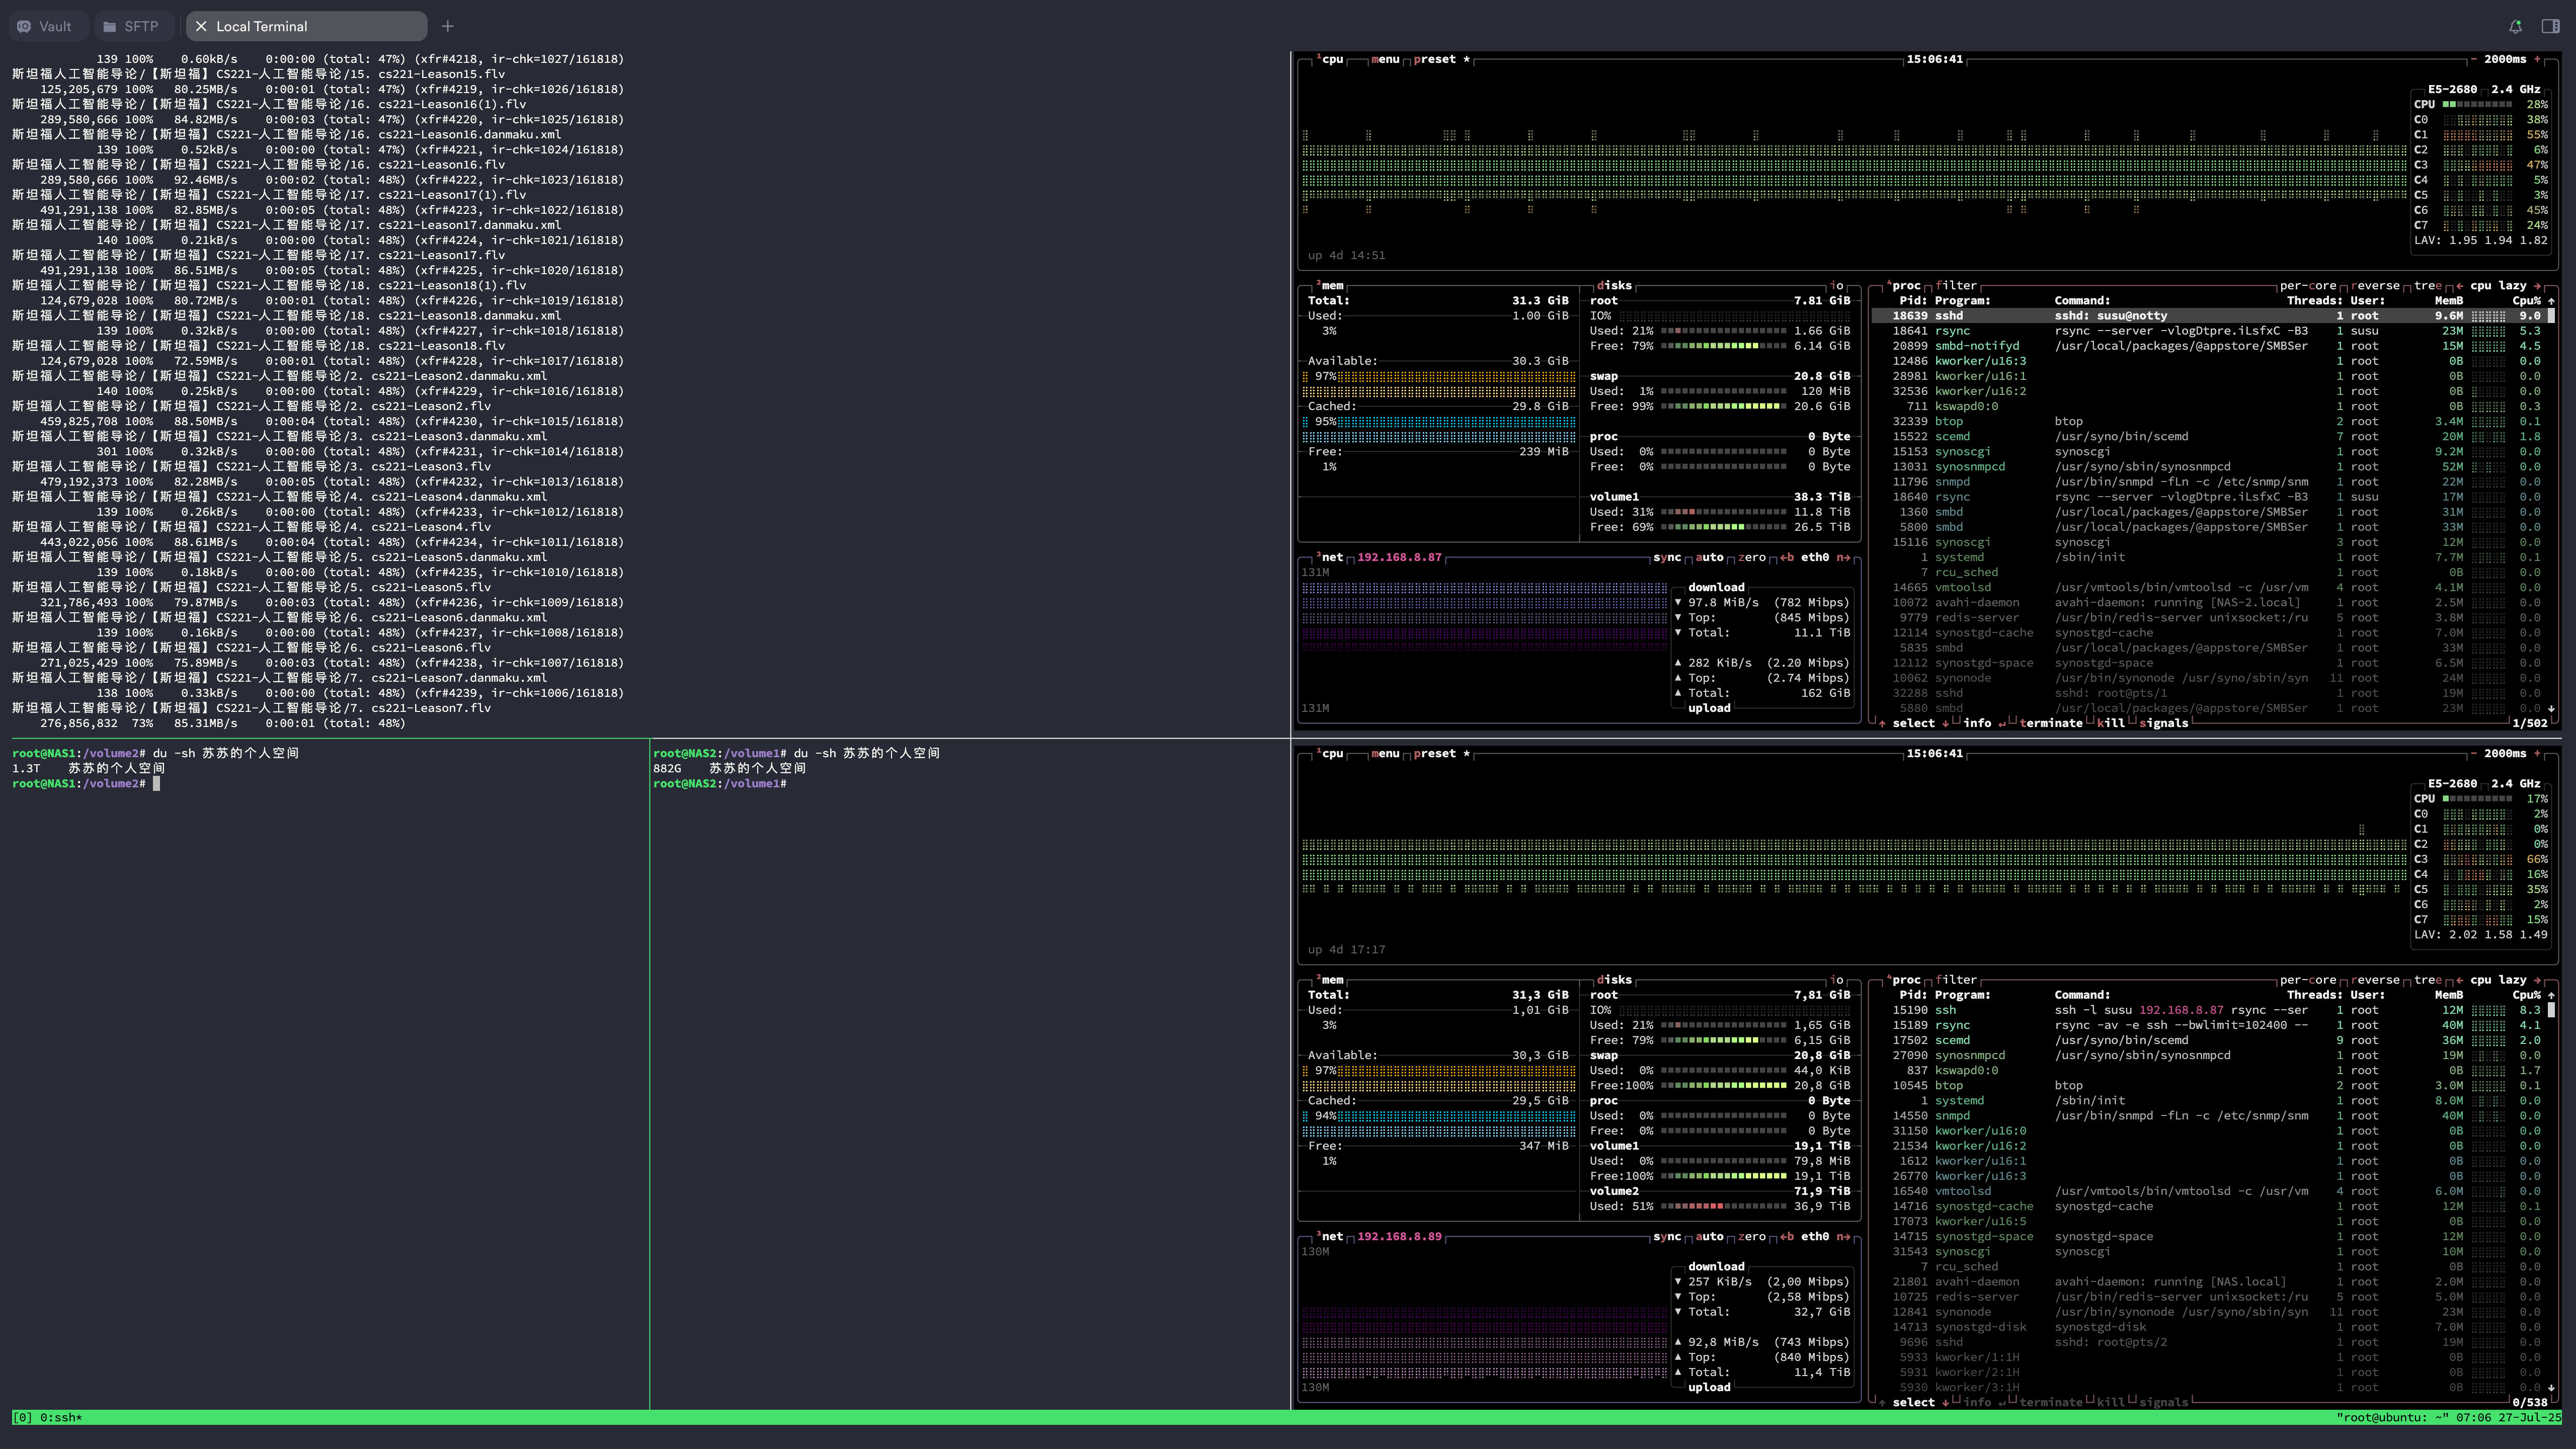
Task: Toggle net sync in lower btop
Action: (1667, 1236)
